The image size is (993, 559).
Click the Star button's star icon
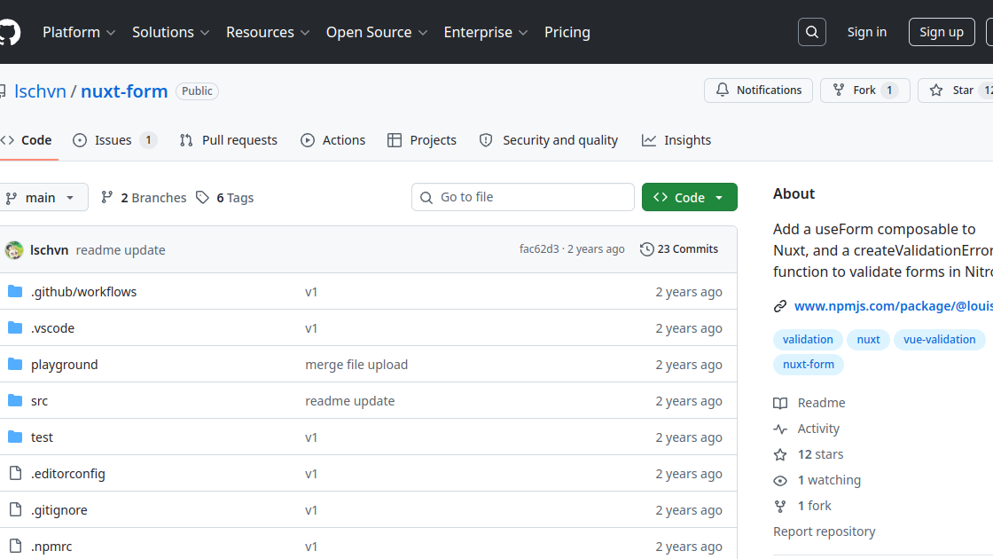pos(936,91)
